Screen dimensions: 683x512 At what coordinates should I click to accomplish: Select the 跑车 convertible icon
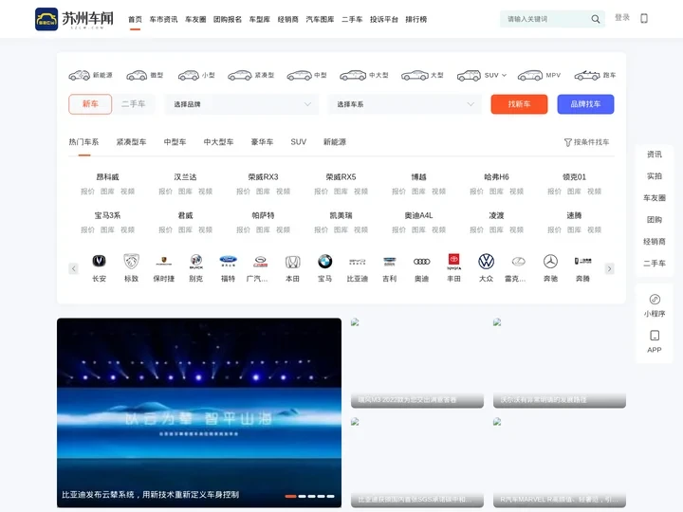[x=587, y=75]
